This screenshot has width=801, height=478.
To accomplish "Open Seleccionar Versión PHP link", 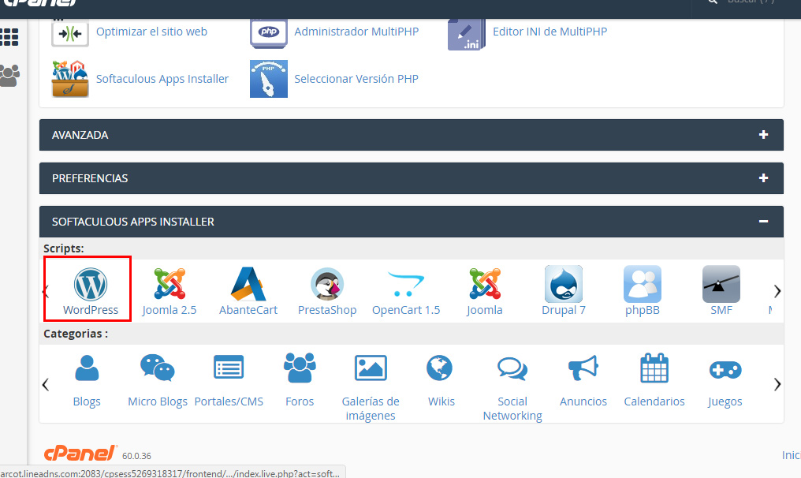I will (356, 79).
